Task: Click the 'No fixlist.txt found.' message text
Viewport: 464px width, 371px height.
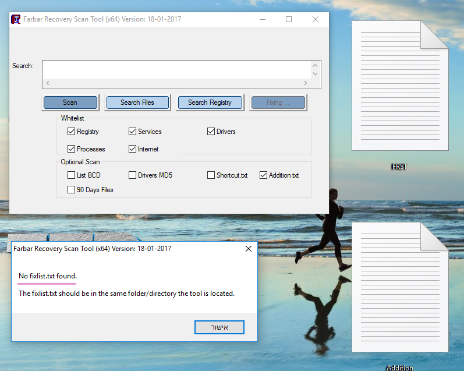Action: coord(48,276)
